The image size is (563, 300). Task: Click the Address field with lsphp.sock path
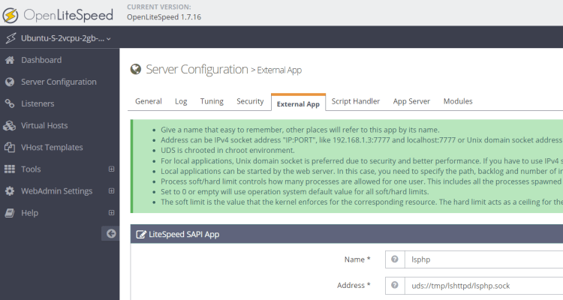tap(483, 286)
